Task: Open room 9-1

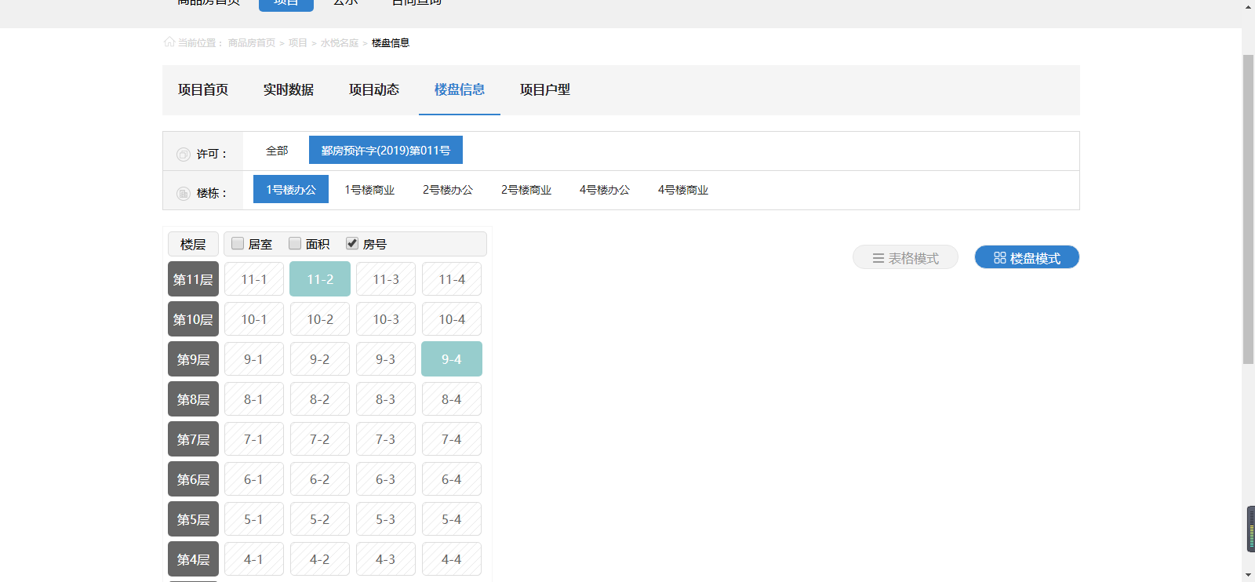Action: click(x=254, y=359)
